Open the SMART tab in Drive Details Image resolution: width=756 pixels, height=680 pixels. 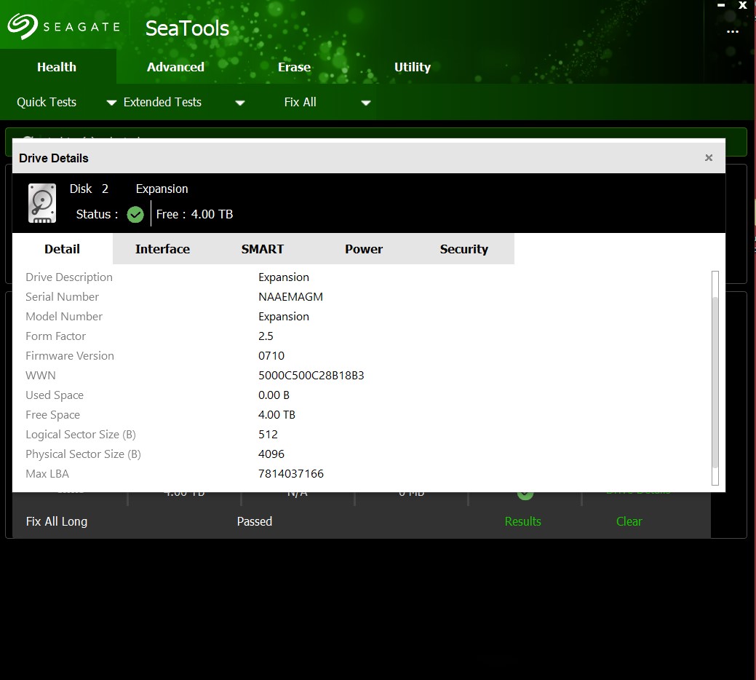[x=263, y=249]
